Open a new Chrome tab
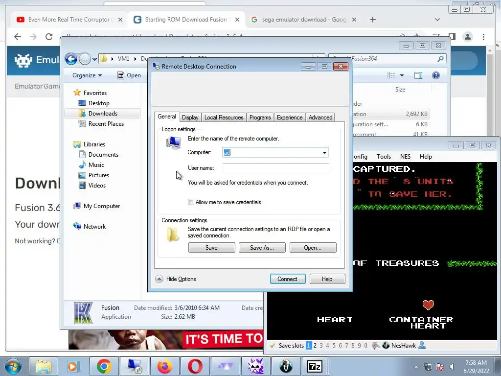The width and height of the screenshot is (501, 376). pyautogui.click(x=372, y=20)
